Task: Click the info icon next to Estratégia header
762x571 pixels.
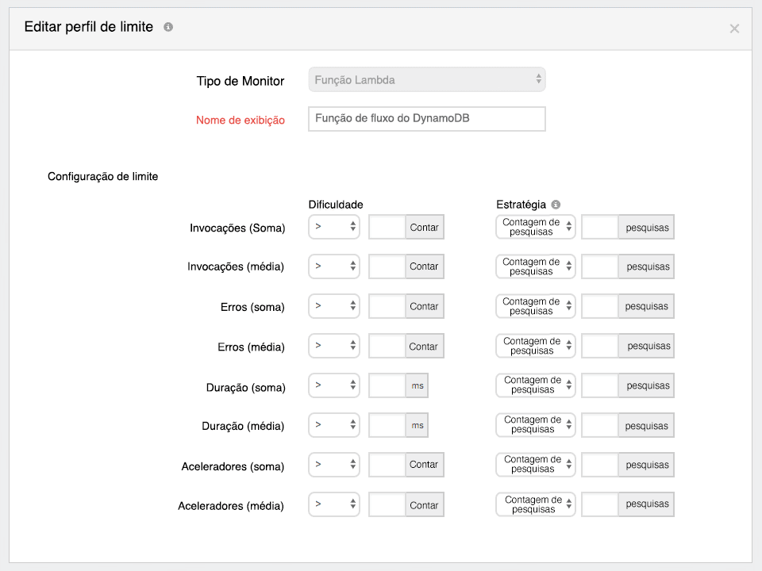Action: (554, 204)
